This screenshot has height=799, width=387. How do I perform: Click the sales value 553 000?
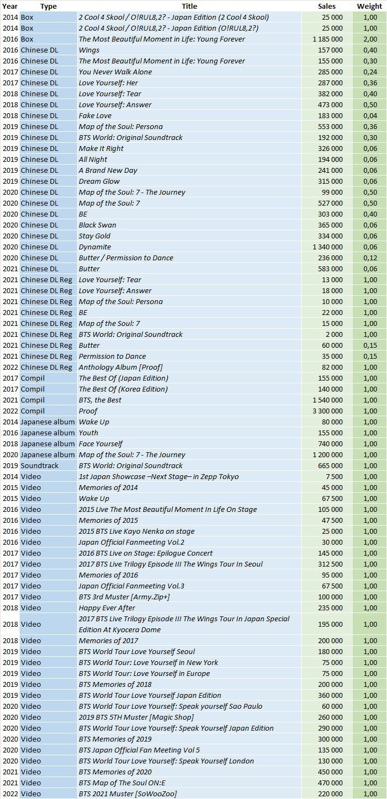point(330,126)
